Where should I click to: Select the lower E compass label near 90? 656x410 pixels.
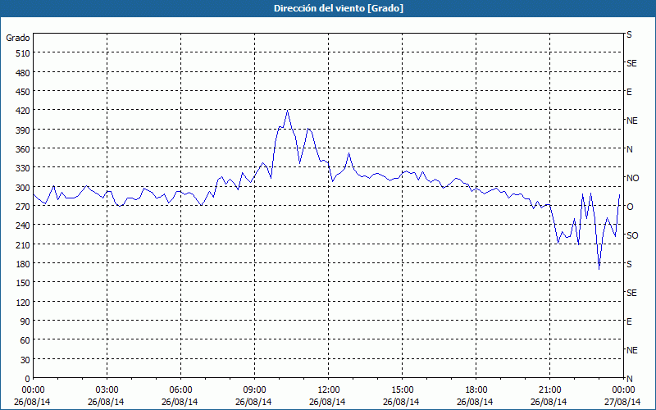click(629, 321)
